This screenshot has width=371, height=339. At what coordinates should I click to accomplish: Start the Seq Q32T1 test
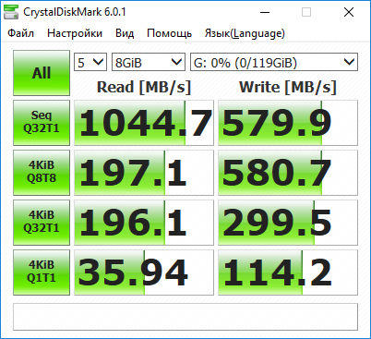coord(42,123)
